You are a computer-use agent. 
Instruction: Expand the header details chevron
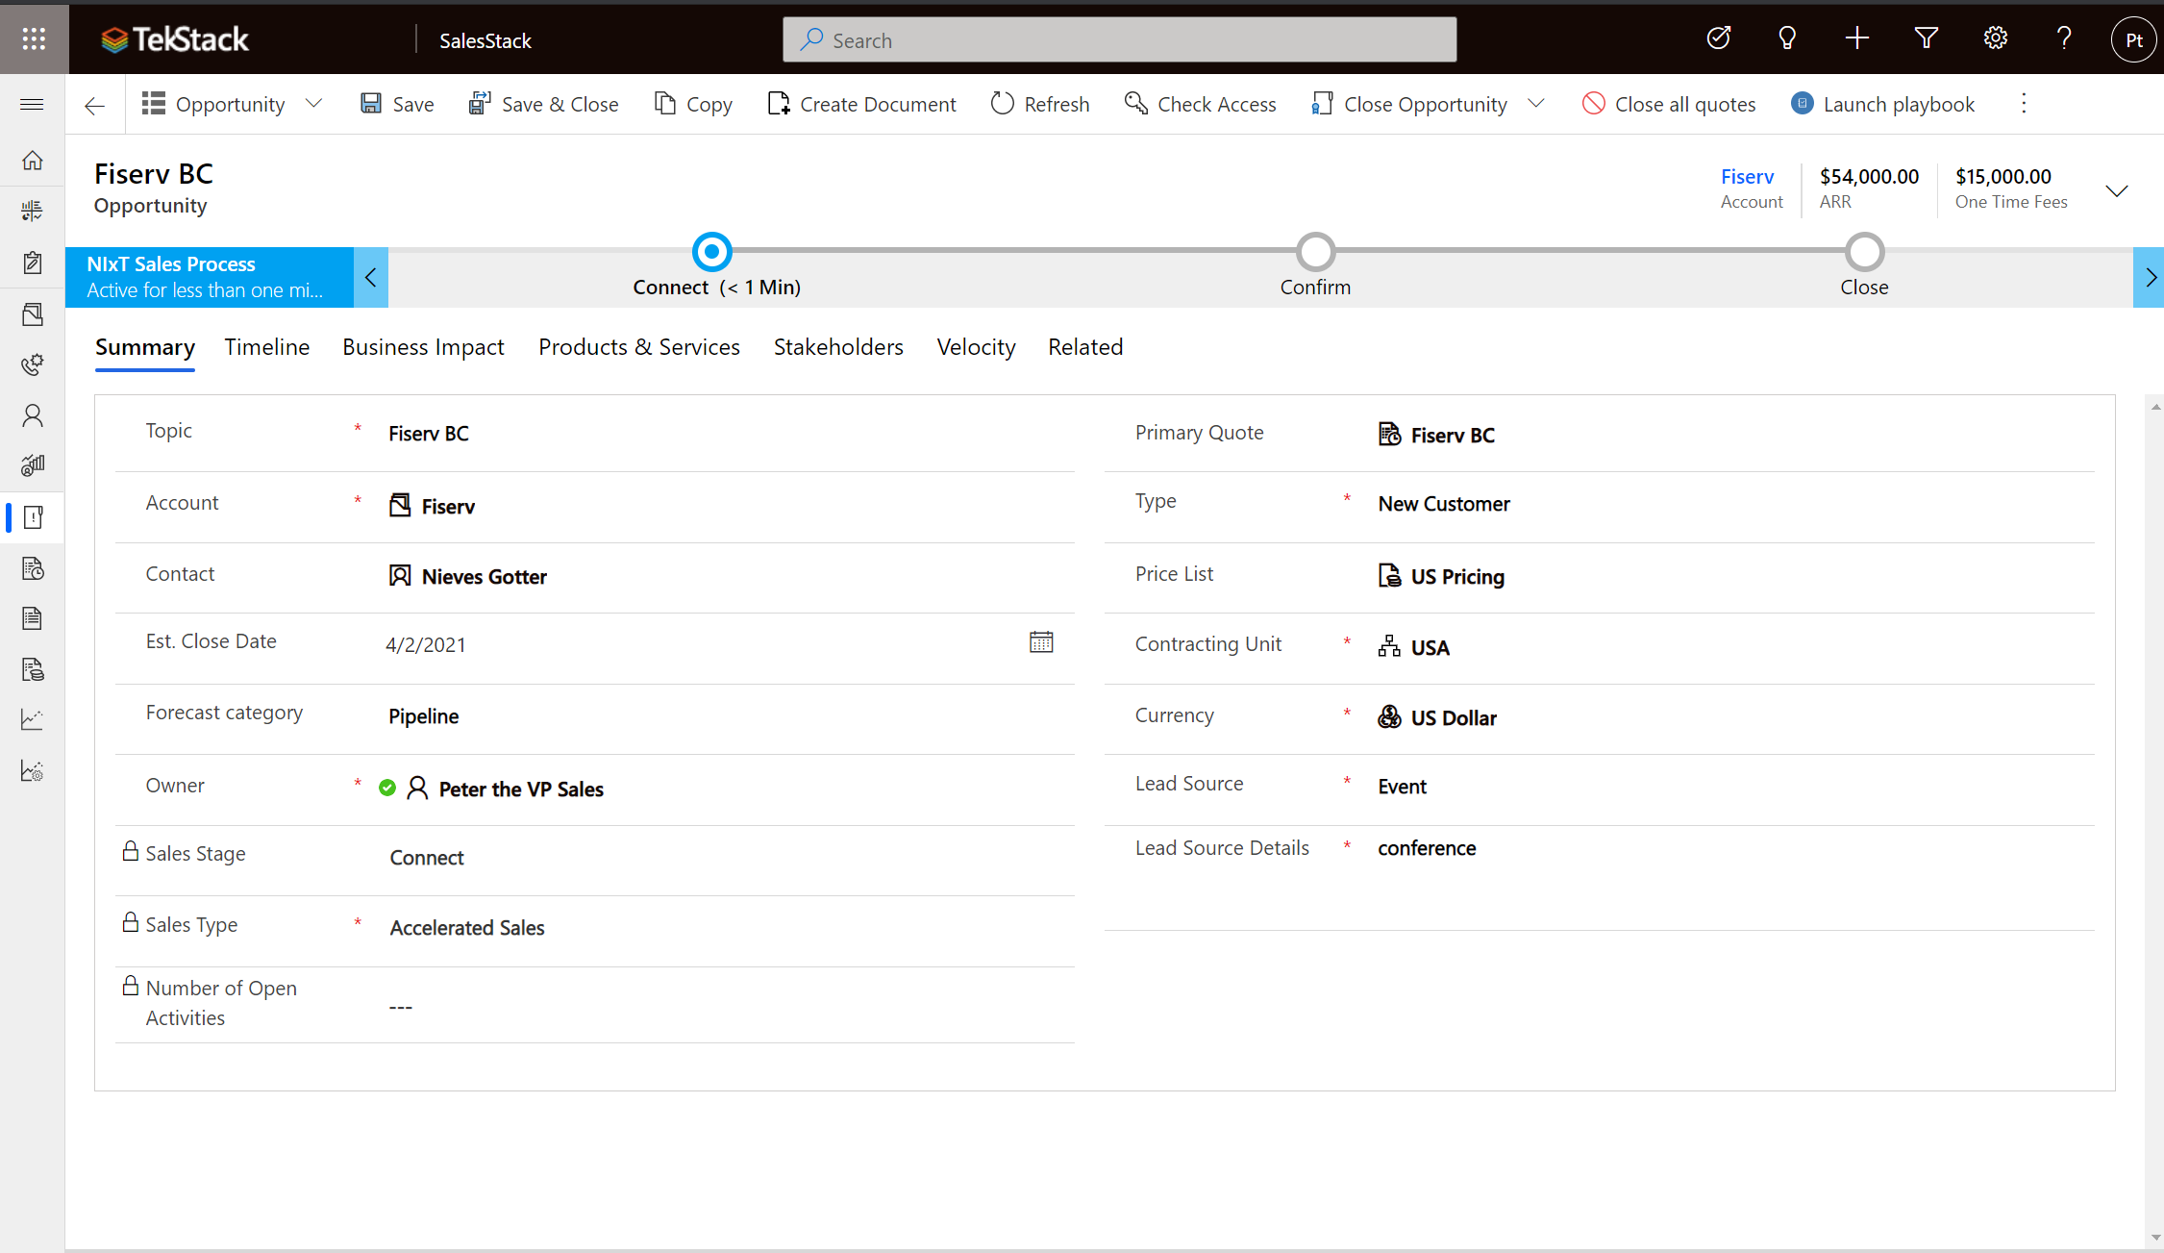[2117, 189]
